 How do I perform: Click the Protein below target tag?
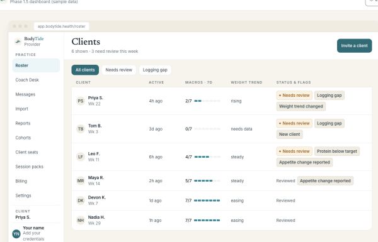click(x=337, y=151)
